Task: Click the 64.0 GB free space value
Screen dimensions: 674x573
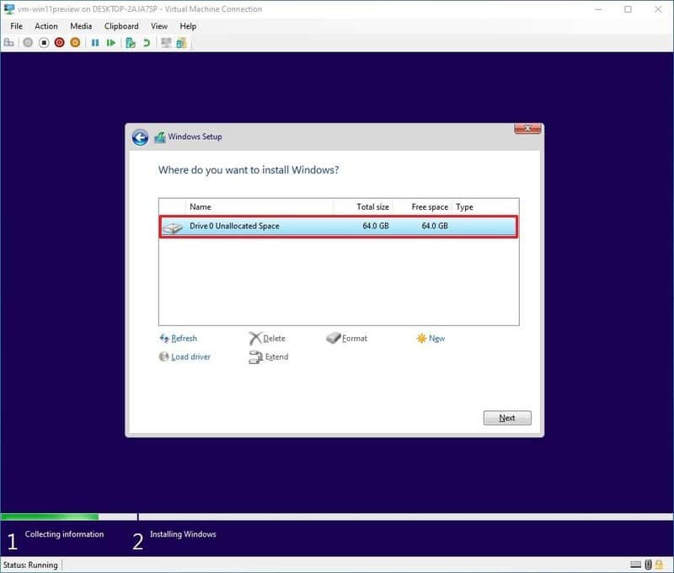Action: pyautogui.click(x=435, y=226)
